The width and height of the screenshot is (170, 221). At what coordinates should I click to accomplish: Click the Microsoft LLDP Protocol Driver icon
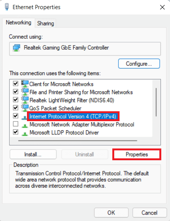coord(25,133)
